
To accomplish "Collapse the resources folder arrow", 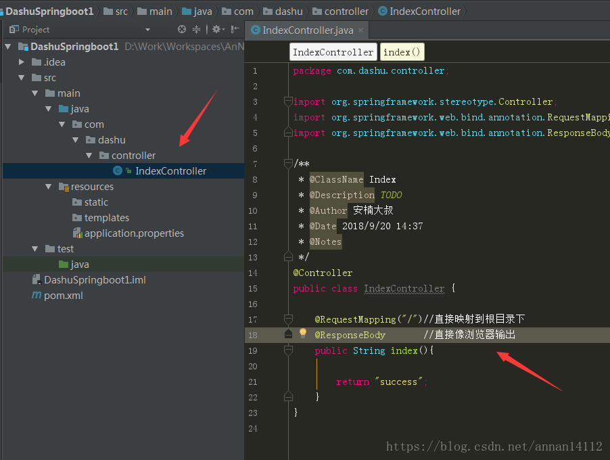I will 49,187.
